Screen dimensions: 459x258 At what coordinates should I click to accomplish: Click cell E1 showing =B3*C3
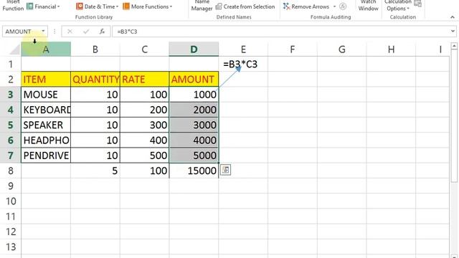(243, 64)
